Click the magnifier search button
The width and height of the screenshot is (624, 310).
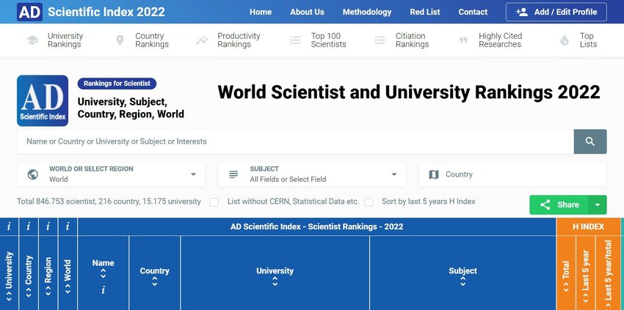[590, 141]
